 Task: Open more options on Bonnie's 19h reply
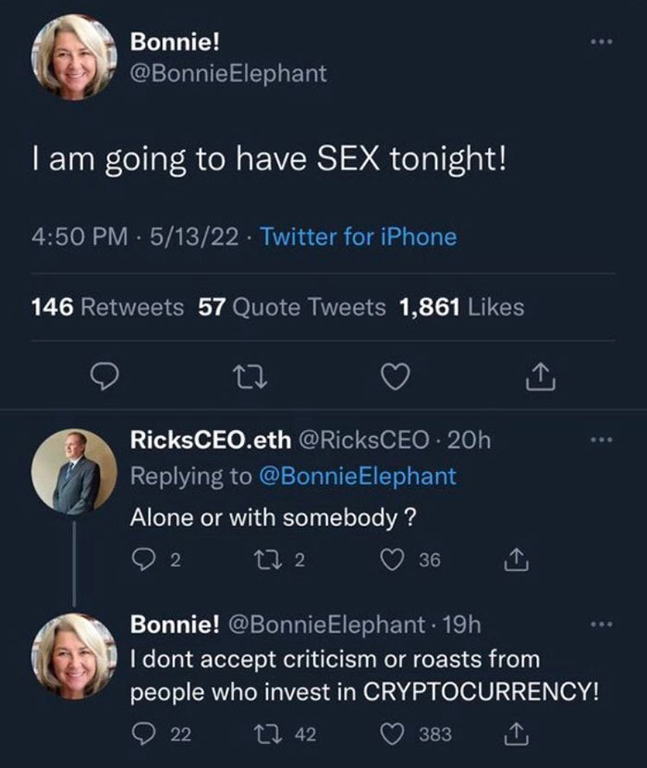601,625
